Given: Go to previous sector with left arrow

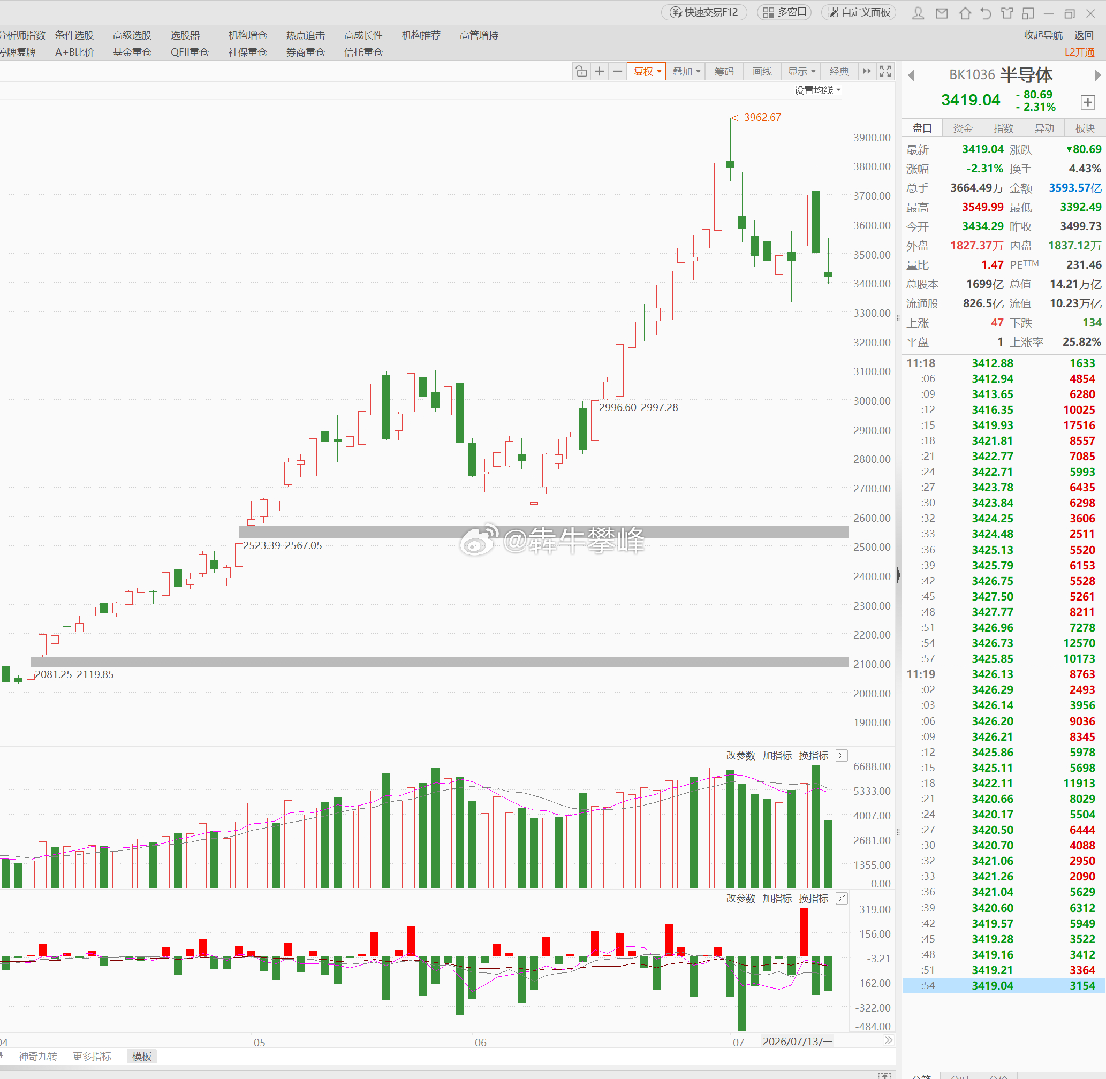Looking at the screenshot, I should (912, 75).
